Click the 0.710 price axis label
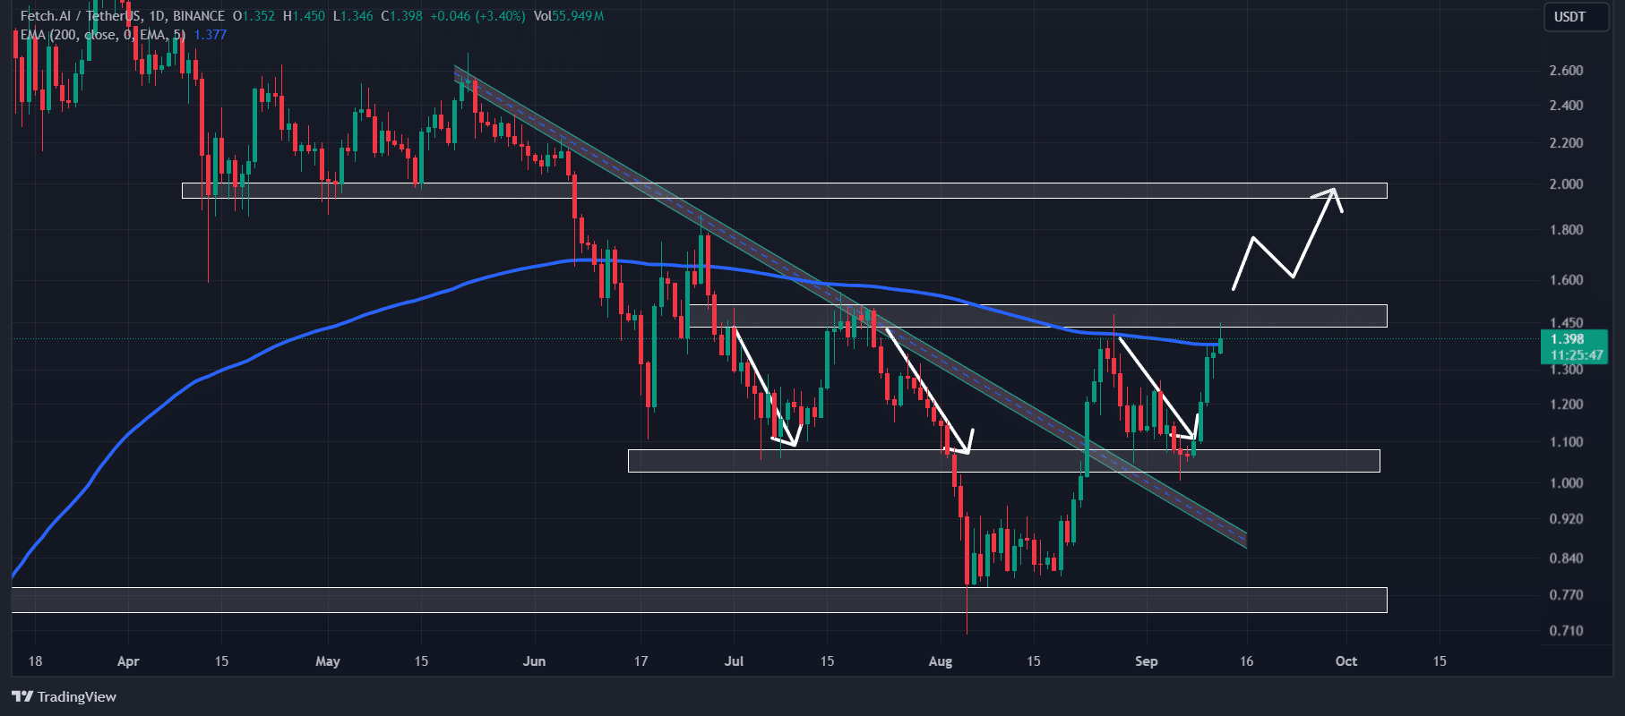Screen dimensions: 1625x716 pos(1566,631)
